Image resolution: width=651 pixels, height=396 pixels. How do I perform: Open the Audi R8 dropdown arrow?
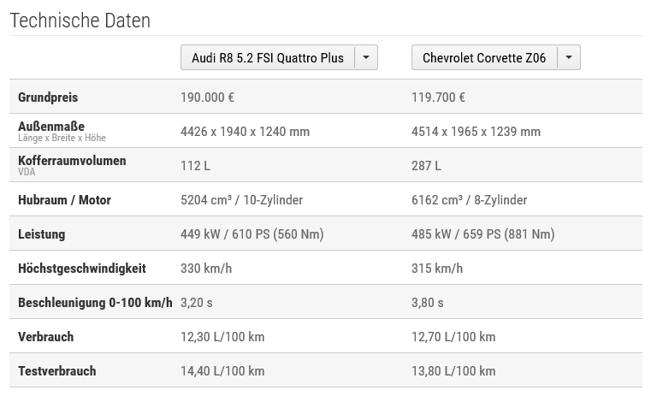366,57
